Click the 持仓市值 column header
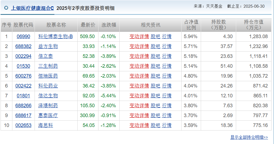This screenshot has width=274, height=144. click(253, 25)
